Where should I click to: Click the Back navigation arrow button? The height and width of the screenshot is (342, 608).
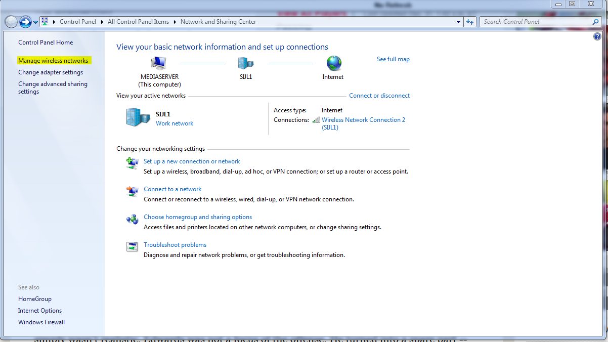(11, 22)
